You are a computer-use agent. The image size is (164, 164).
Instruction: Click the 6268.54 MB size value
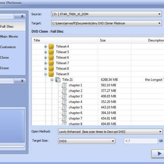pos(109,80)
